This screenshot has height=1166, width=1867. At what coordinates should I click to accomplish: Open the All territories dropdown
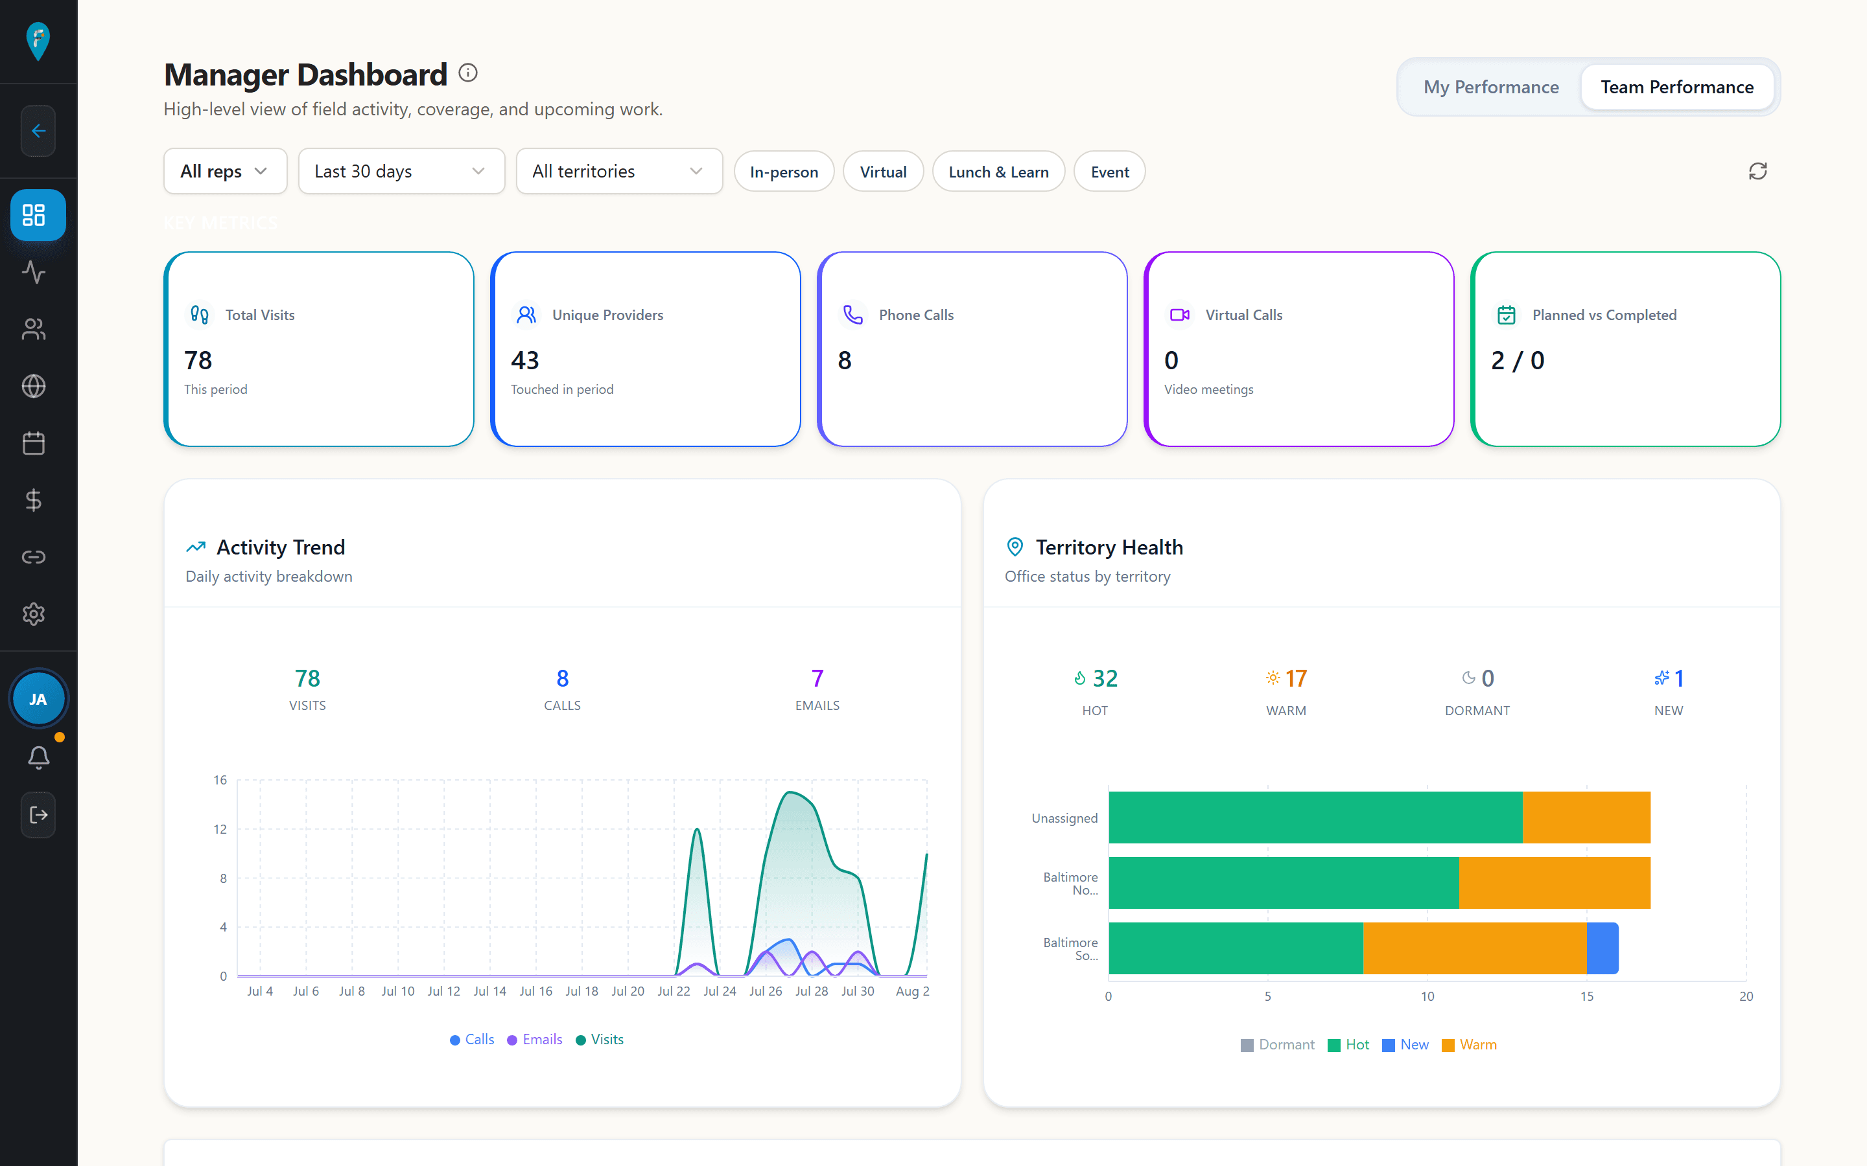pyautogui.click(x=618, y=171)
